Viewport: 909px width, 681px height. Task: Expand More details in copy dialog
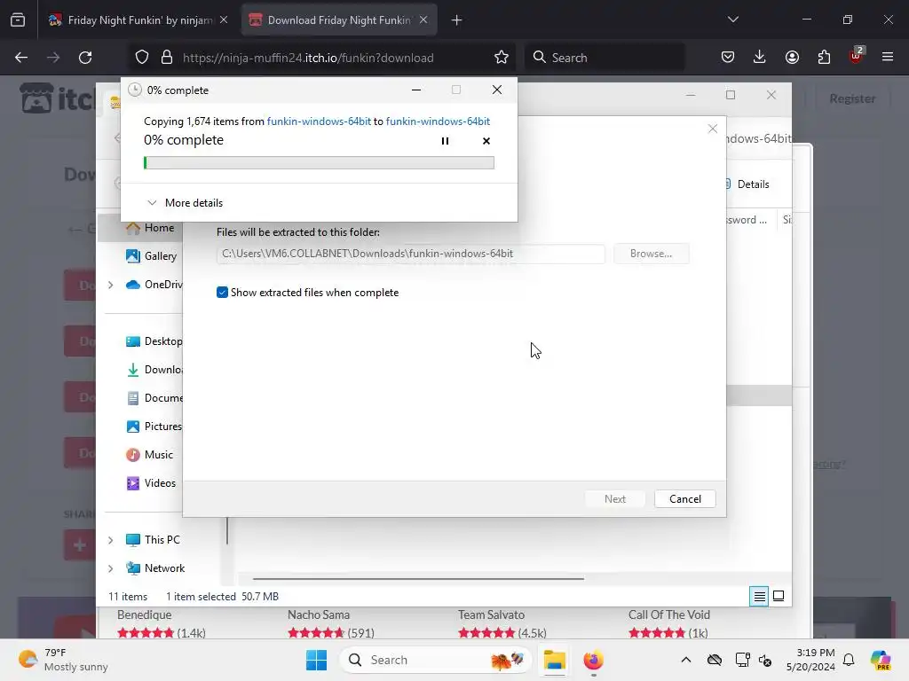coord(185,203)
